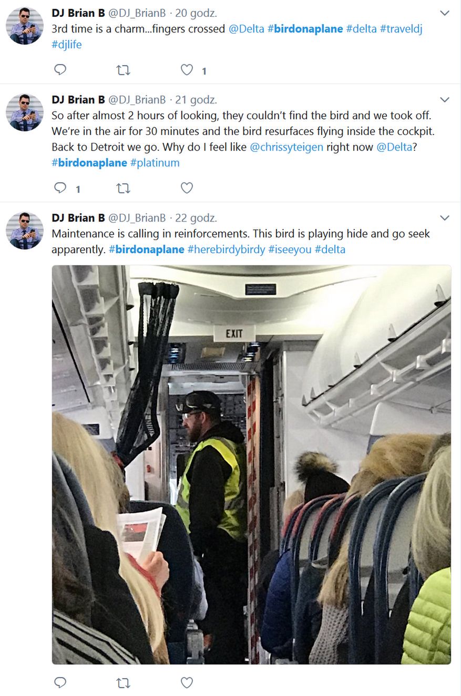Open the airplane cabin photo in the tweet
The width and height of the screenshot is (461, 696).
click(251, 465)
